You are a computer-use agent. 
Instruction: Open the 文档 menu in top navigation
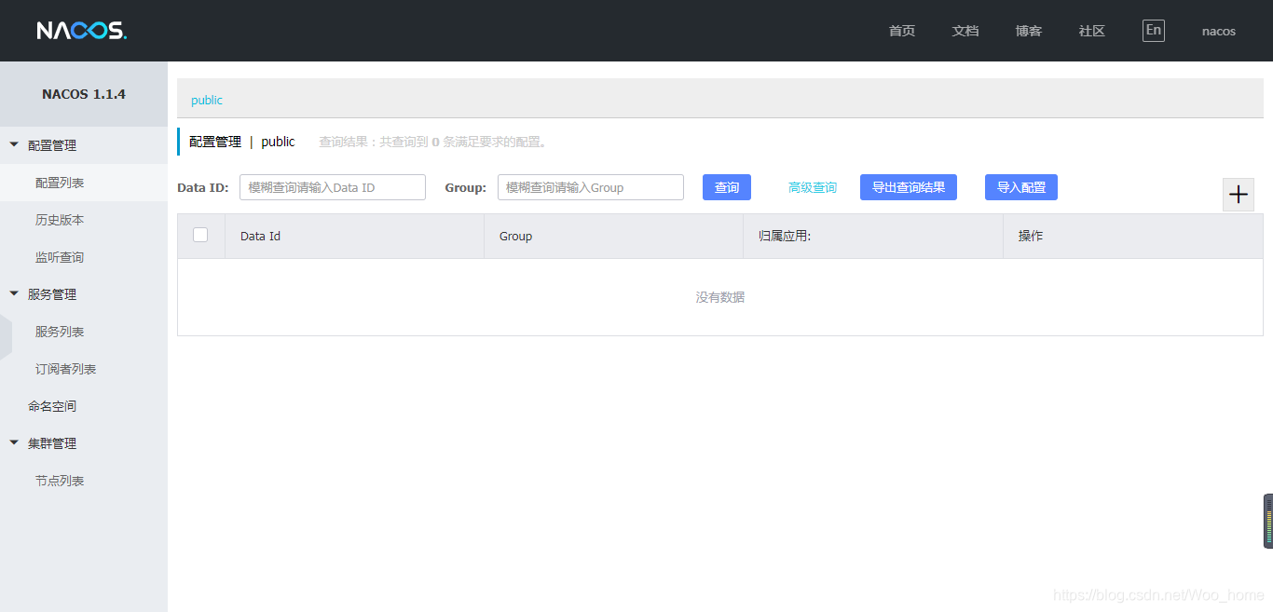pos(965,30)
